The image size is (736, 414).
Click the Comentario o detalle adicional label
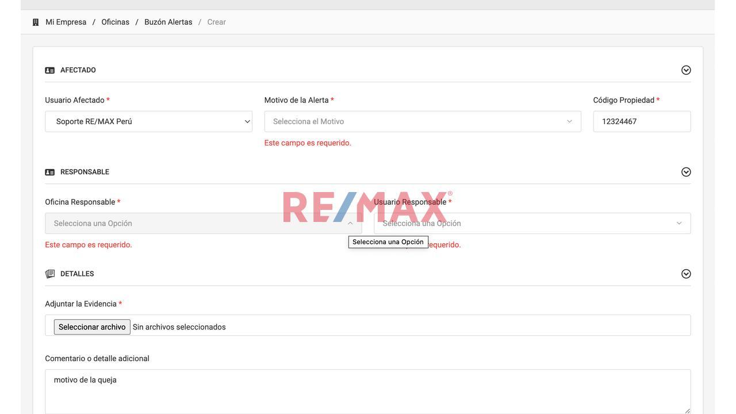[97, 358]
